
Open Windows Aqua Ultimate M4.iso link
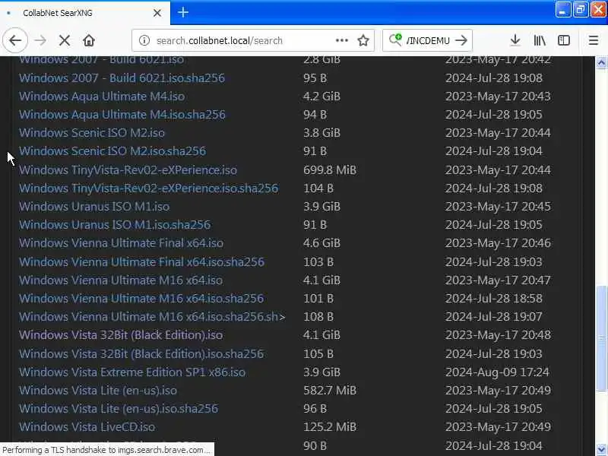pyautogui.click(x=102, y=97)
